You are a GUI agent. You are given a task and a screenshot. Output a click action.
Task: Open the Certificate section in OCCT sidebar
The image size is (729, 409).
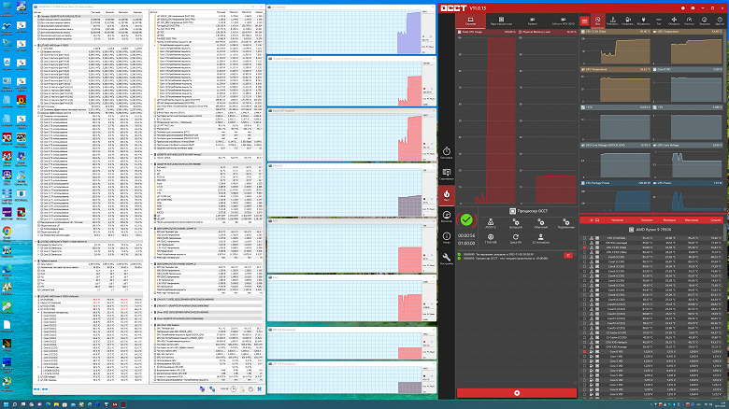[x=447, y=175]
